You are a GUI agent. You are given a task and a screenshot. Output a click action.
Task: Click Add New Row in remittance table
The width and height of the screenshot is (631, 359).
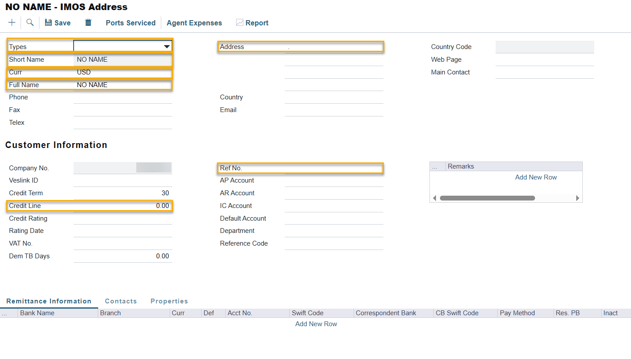316,324
